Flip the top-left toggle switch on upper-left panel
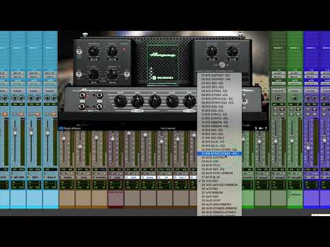 point(79,51)
